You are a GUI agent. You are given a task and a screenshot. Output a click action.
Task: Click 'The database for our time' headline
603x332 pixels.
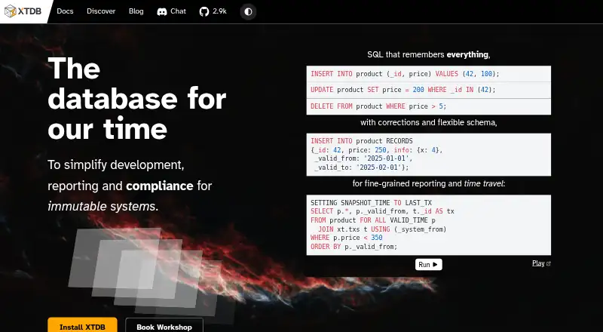137,98
